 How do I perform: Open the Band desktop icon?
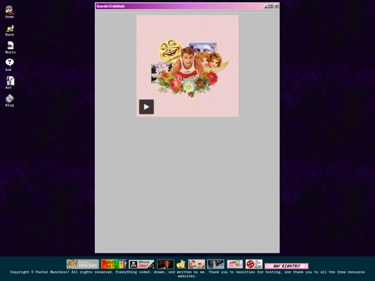pyautogui.click(x=10, y=30)
